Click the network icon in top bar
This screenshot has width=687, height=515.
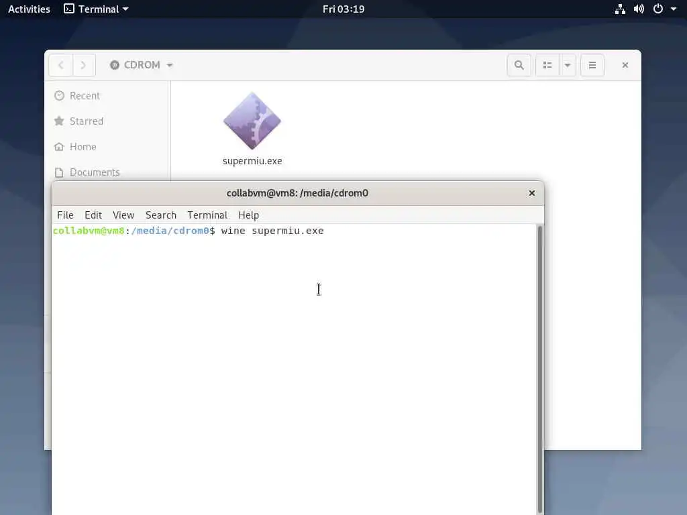619,9
